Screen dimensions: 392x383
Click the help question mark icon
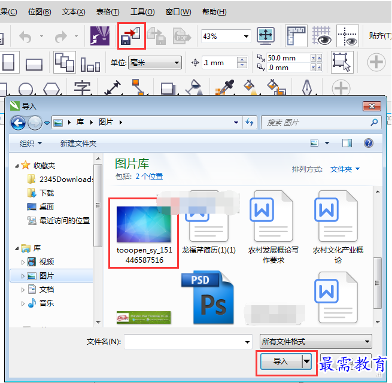(x=369, y=143)
